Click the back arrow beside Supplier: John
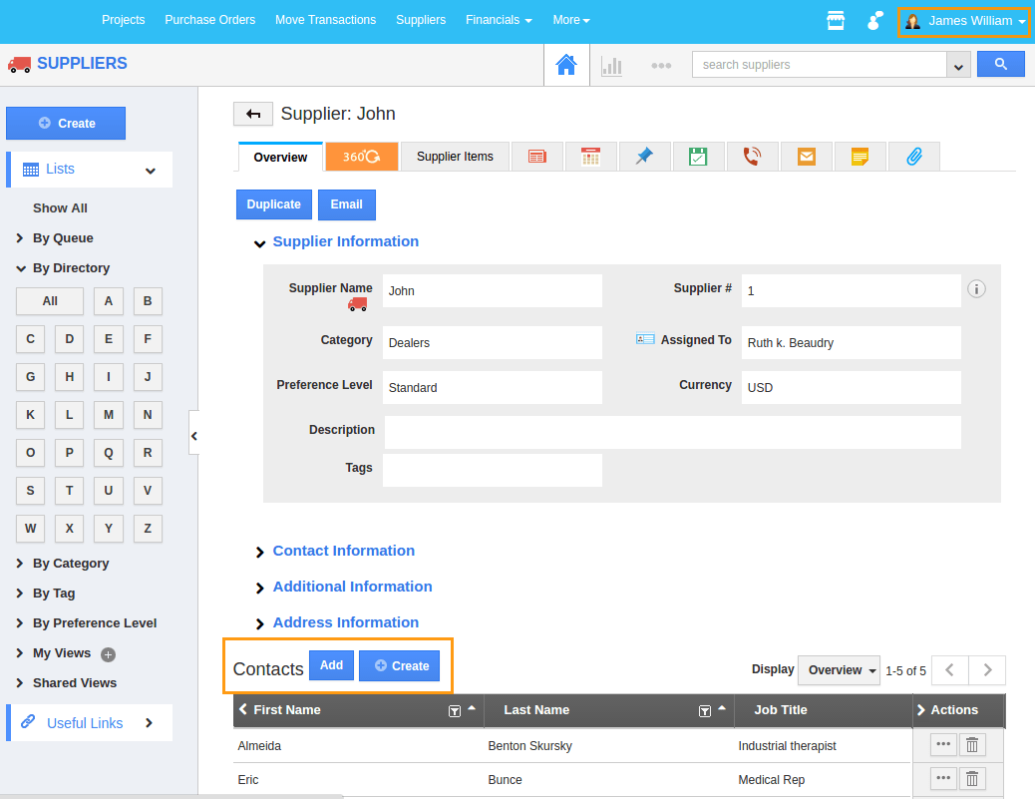 point(253,115)
